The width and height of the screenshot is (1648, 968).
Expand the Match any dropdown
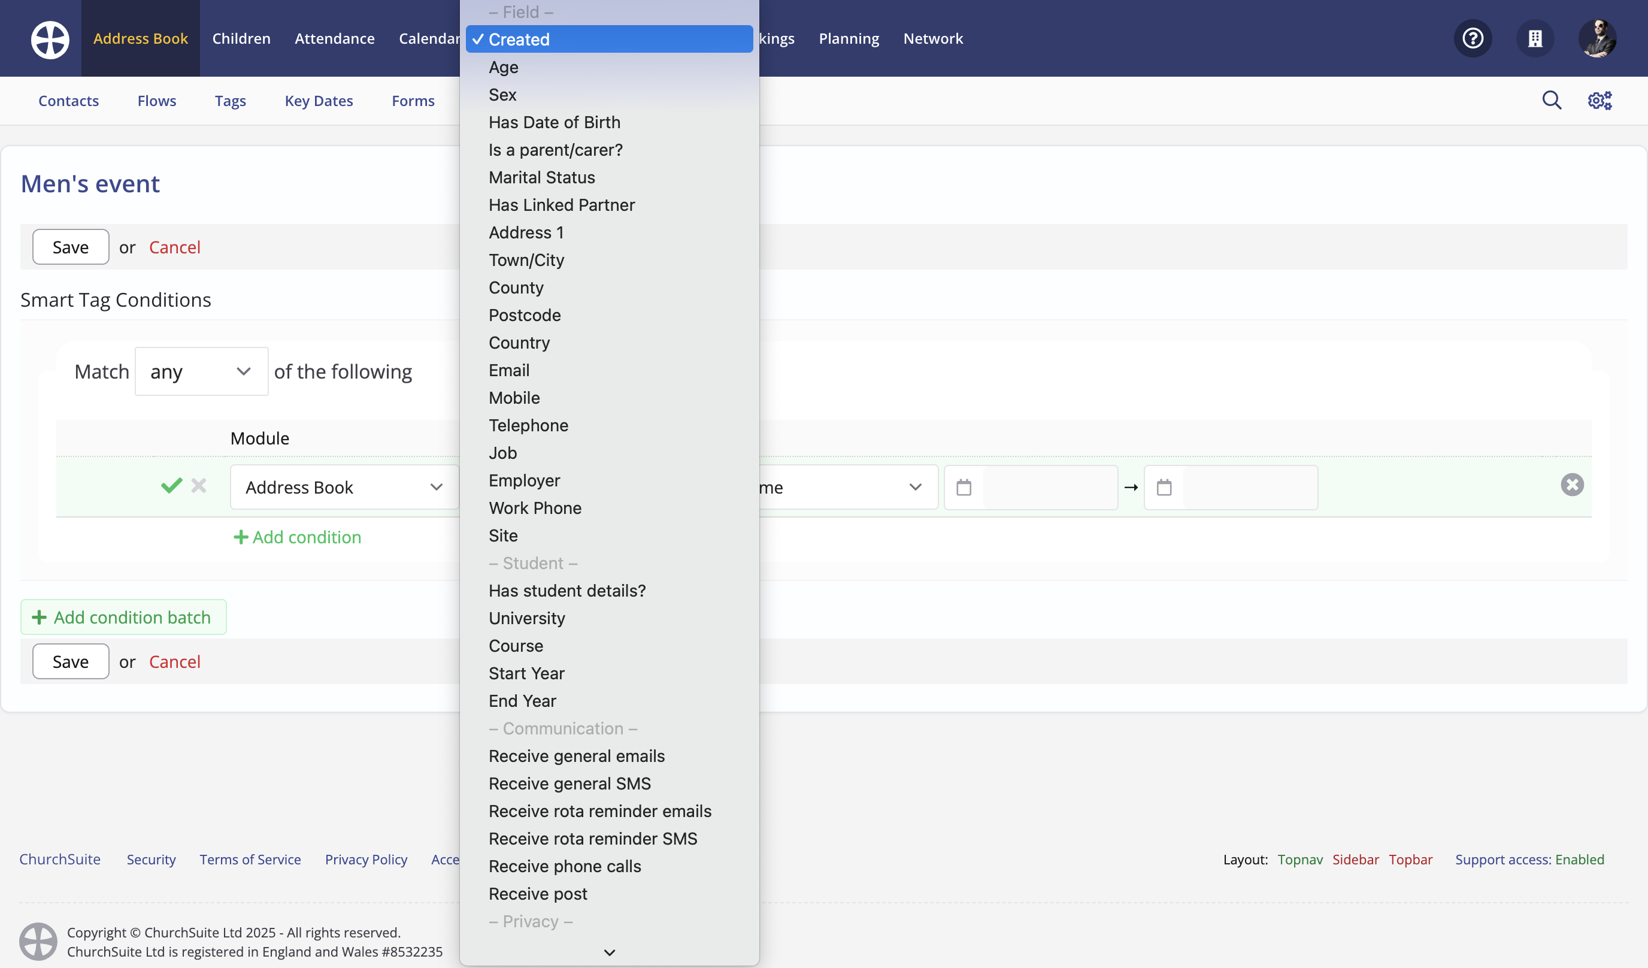tap(201, 371)
